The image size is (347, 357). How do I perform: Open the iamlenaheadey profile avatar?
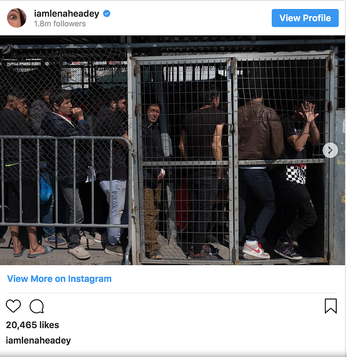coord(17,18)
